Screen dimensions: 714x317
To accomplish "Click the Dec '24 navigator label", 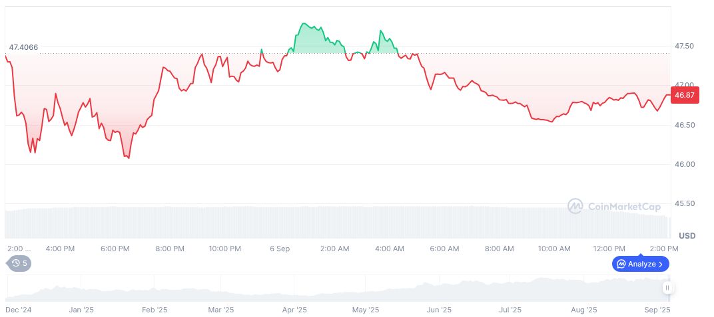I will click(x=18, y=310).
